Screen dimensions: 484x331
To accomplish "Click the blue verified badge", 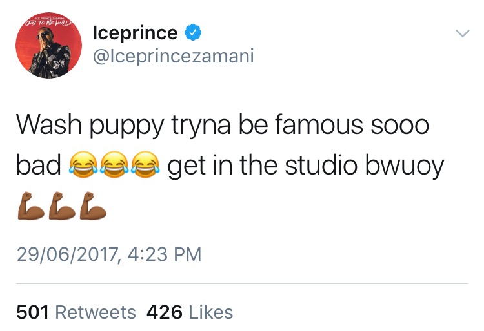I will click(x=193, y=32).
